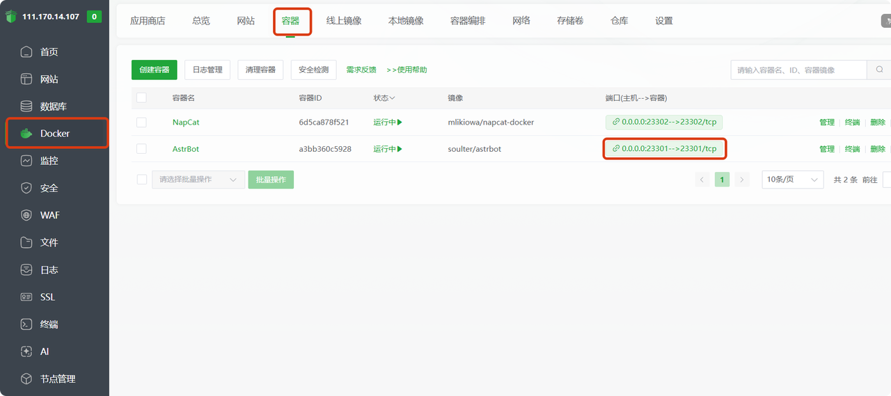Switch to 本地镜像 tab
This screenshot has height=396, width=891.
(x=406, y=21)
